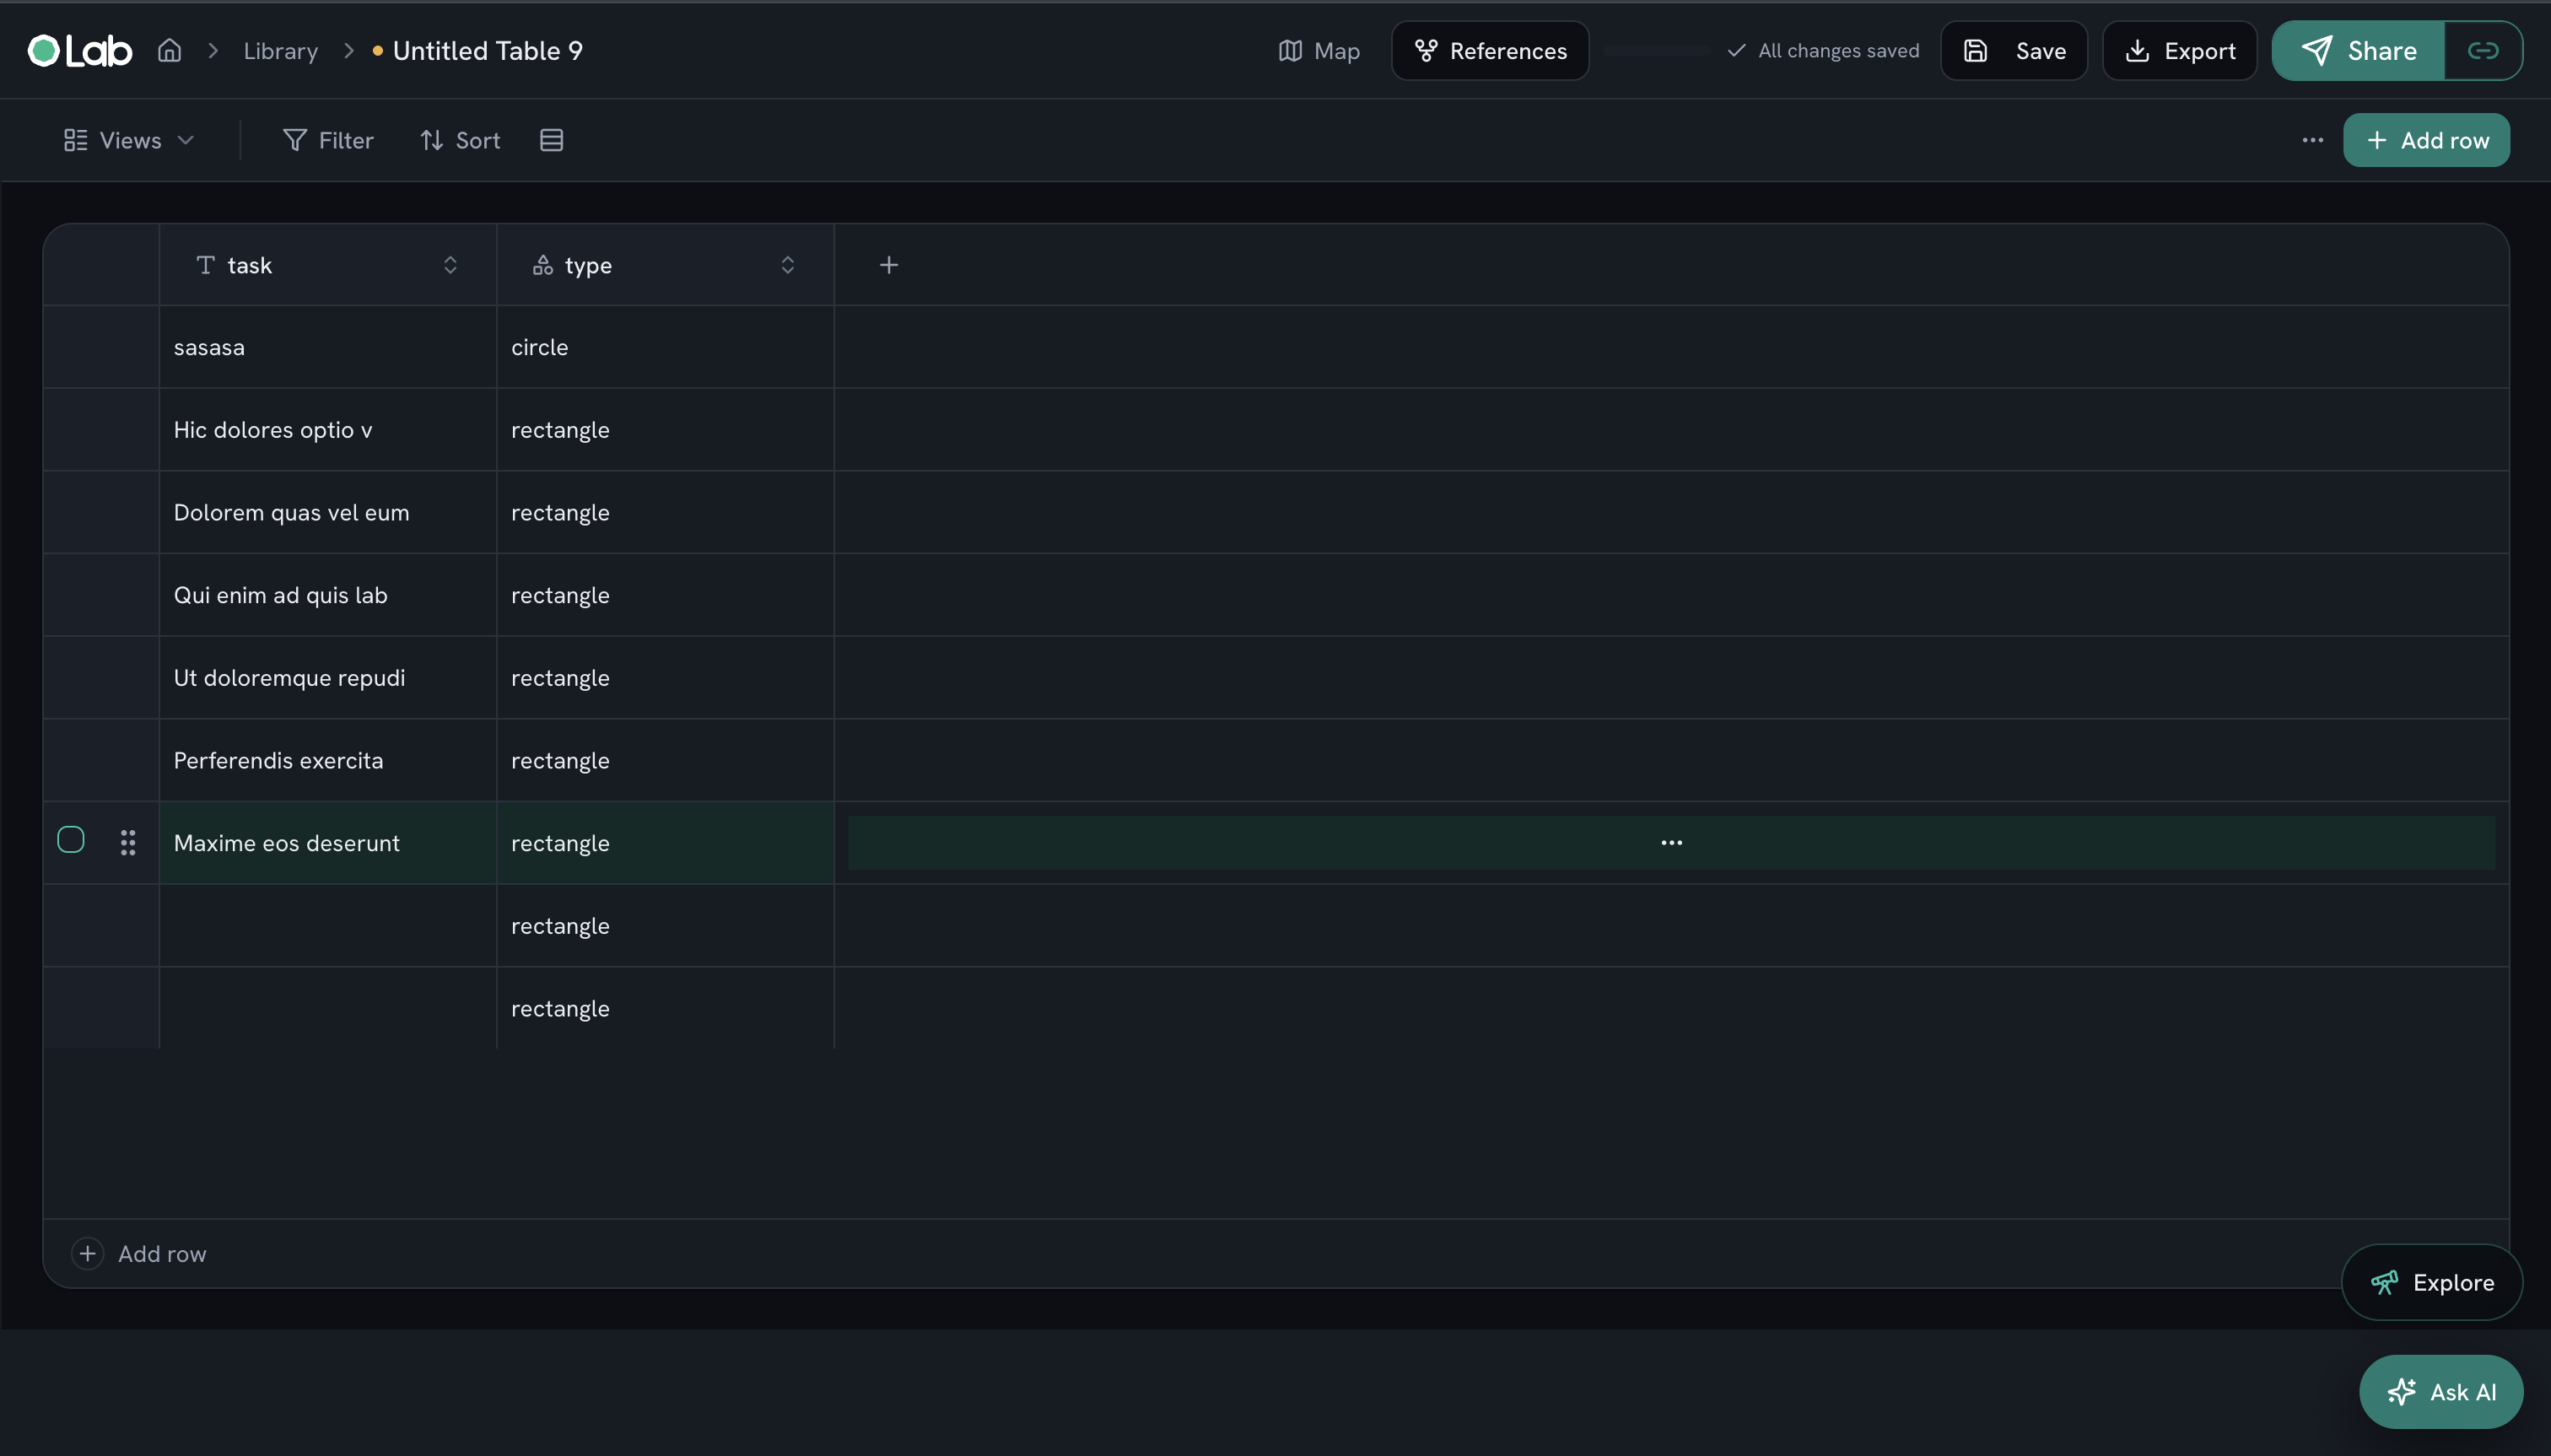Select Ut doloremque repudi cell
The width and height of the screenshot is (2551, 1456).
pyautogui.click(x=328, y=678)
